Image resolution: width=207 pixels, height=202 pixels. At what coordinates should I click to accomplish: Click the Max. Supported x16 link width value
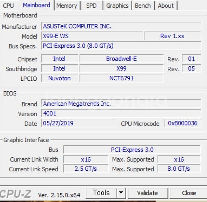pyautogui.click(x=179, y=159)
